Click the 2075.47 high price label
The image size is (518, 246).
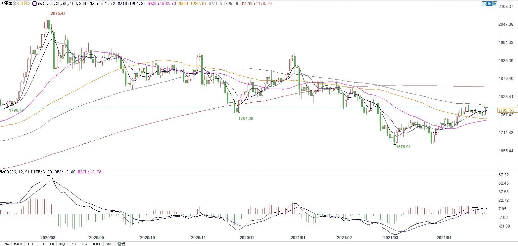(x=58, y=14)
